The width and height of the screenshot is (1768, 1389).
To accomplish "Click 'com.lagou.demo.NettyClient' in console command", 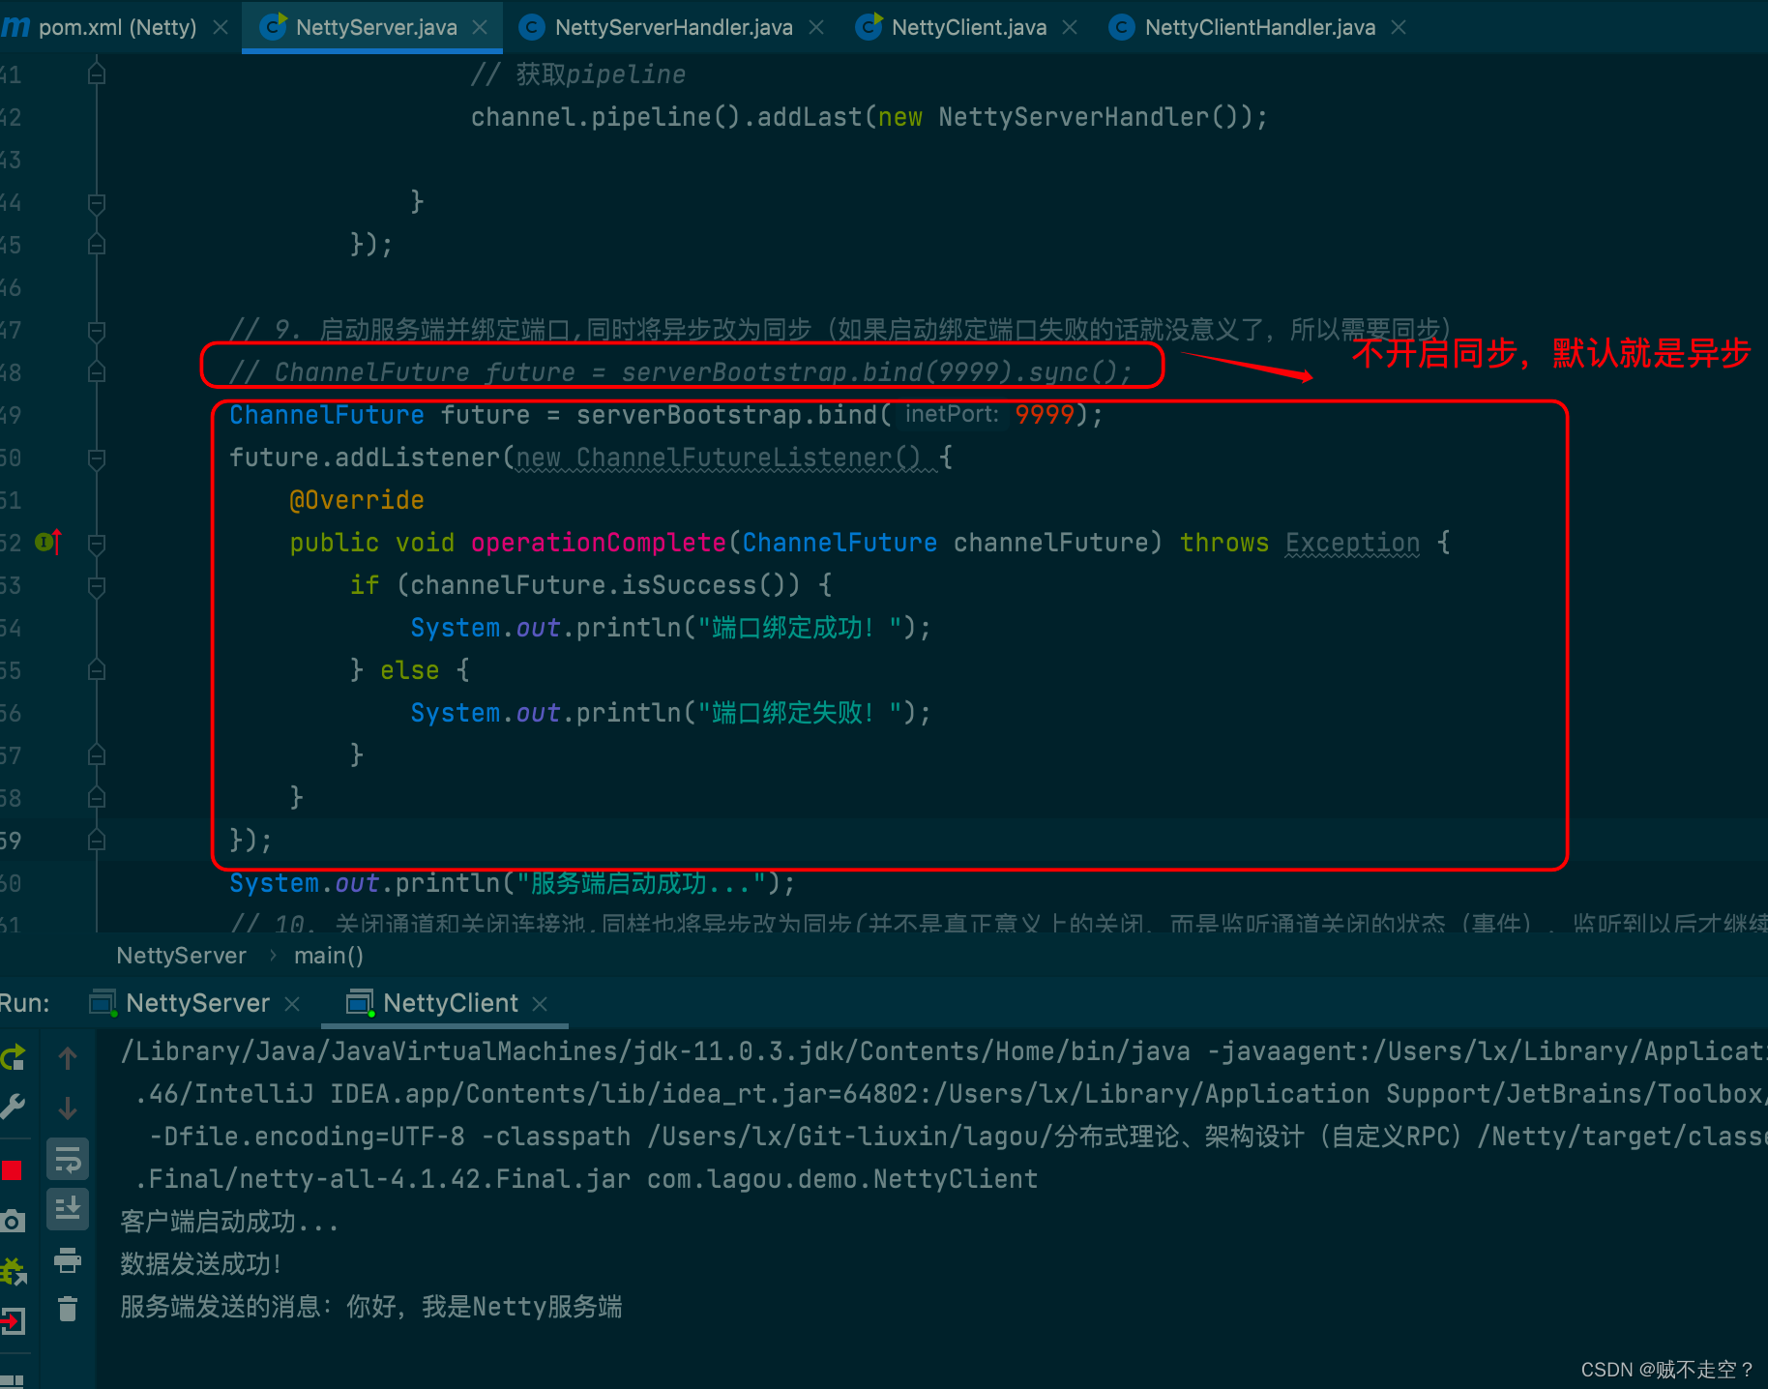I will pos(842,1179).
